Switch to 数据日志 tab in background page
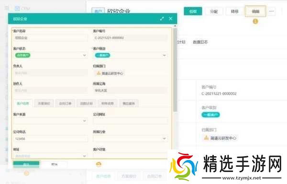The height and width of the screenshot is (184, 287). tap(200, 42)
